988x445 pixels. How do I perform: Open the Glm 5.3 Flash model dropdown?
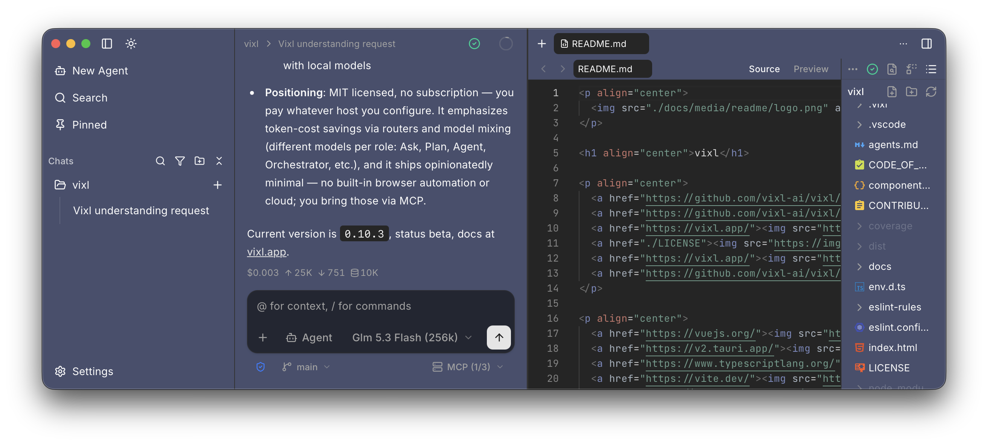tap(412, 338)
